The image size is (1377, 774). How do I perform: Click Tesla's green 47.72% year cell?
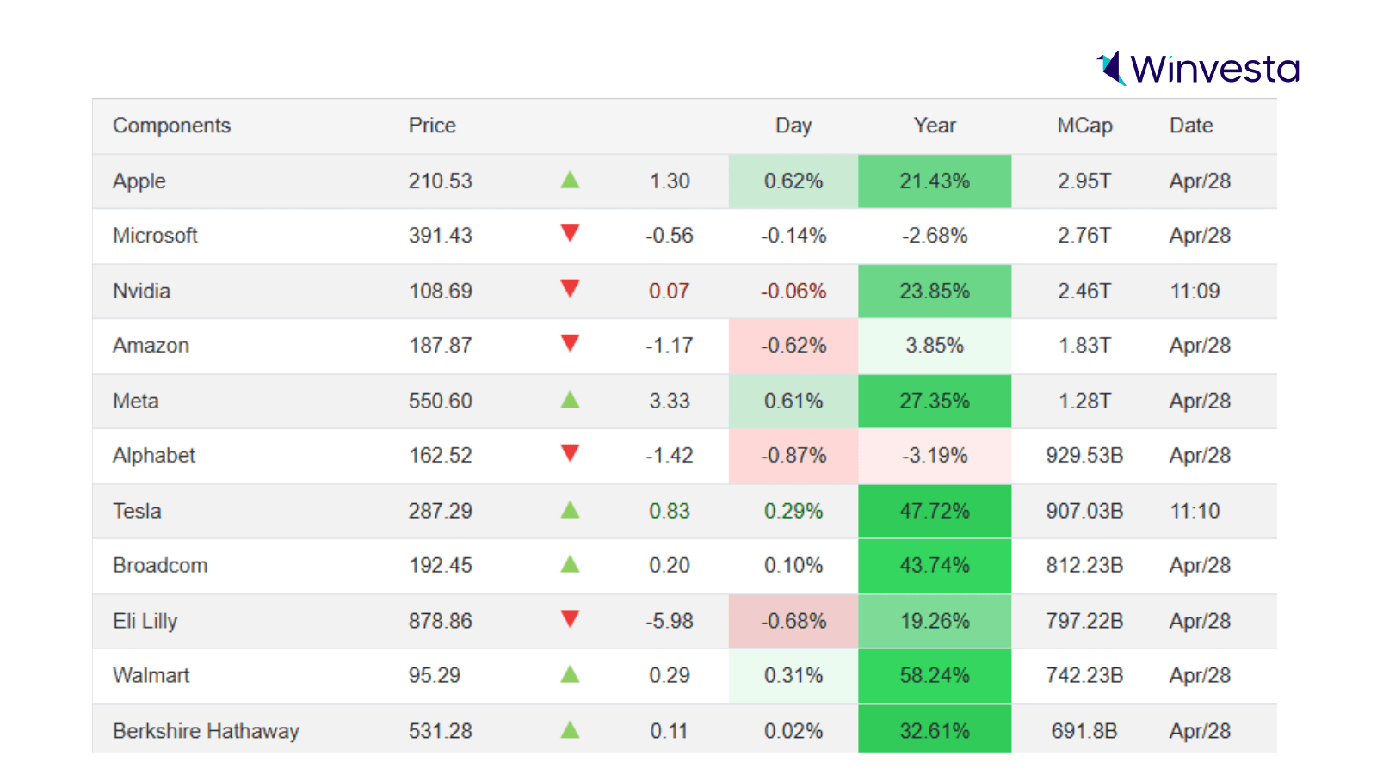(x=935, y=511)
